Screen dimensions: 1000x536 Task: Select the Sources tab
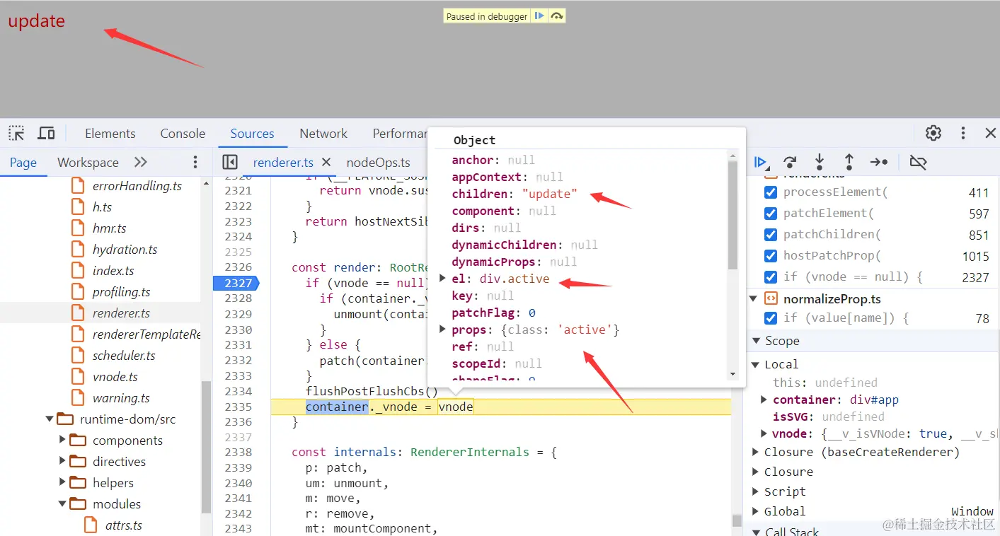252,134
